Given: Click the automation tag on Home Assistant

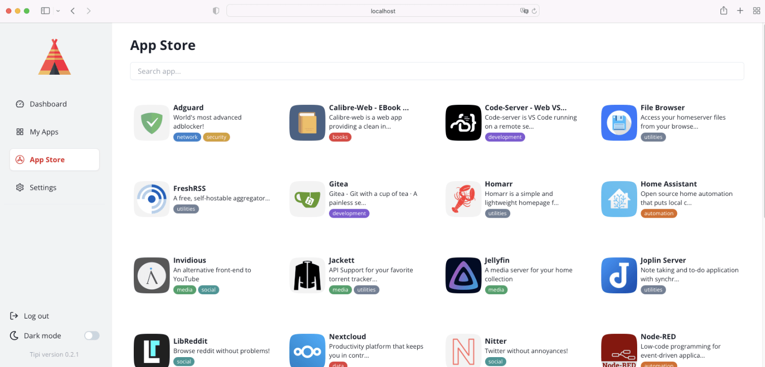Looking at the screenshot, I should click(658, 214).
